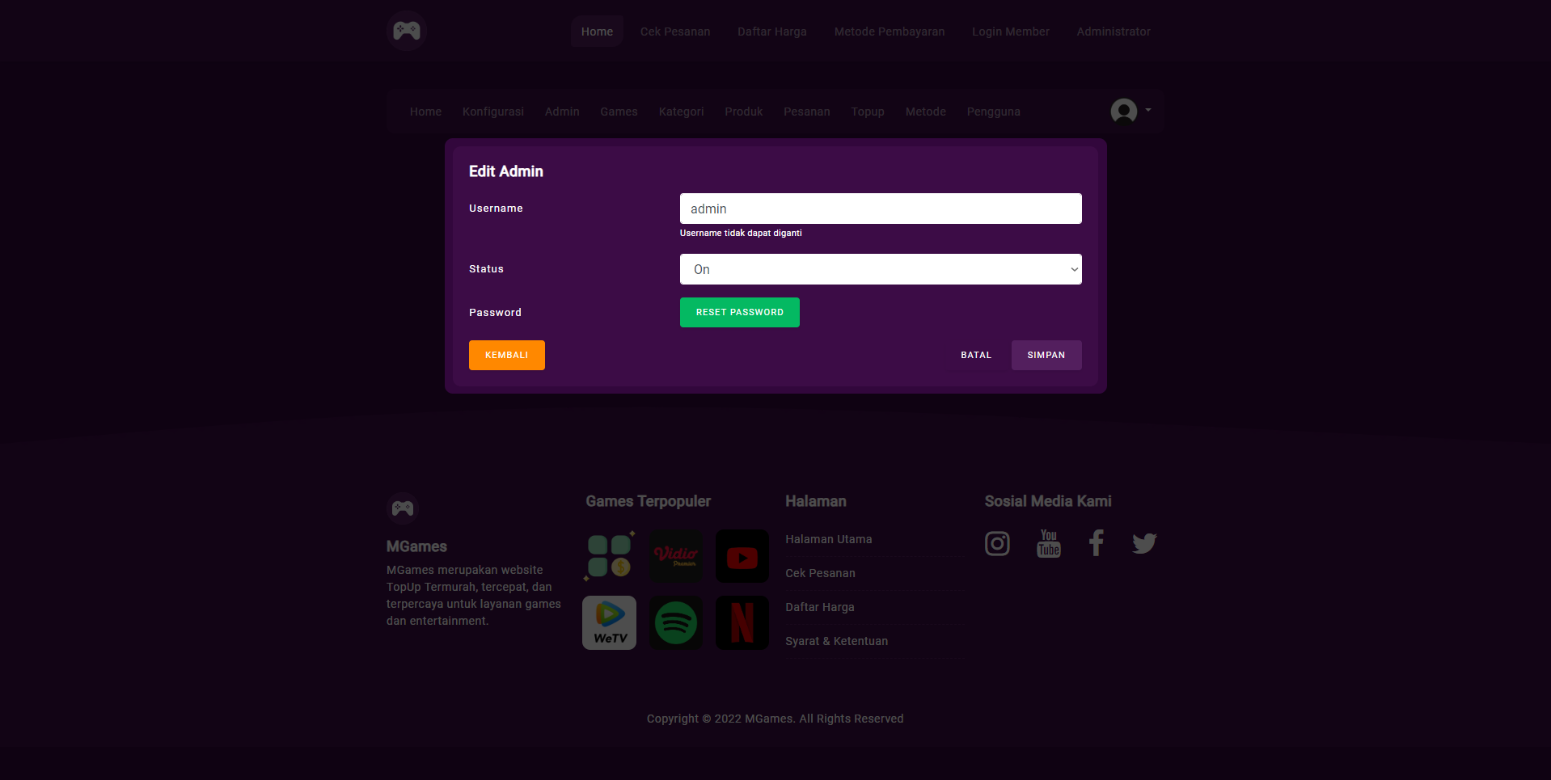Image resolution: width=1551 pixels, height=780 pixels.
Task: Open the Instagram social icon
Action: (997, 543)
